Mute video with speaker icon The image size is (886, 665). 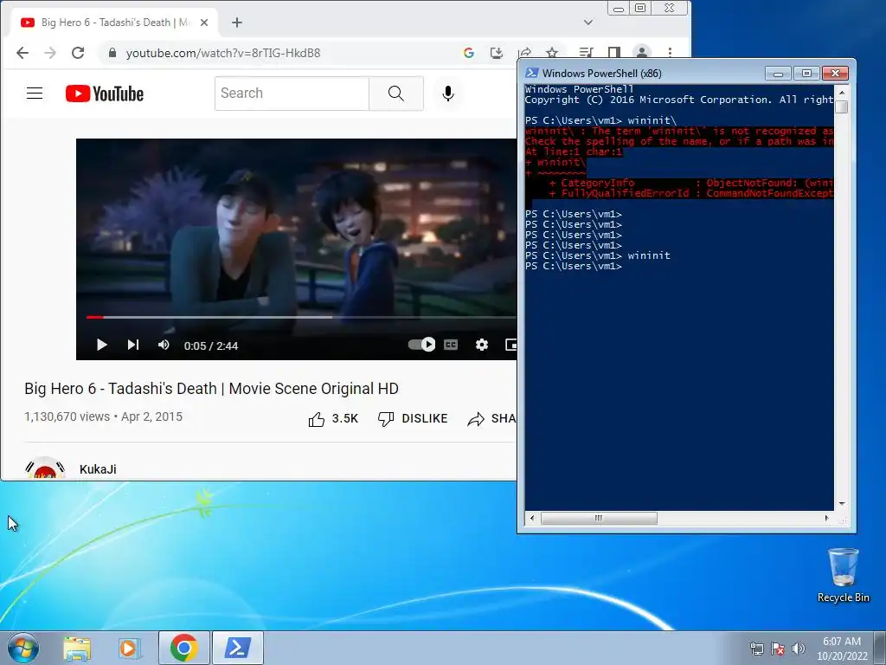164,345
